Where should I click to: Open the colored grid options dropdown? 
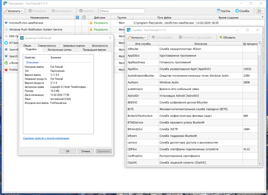click(x=260, y=11)
